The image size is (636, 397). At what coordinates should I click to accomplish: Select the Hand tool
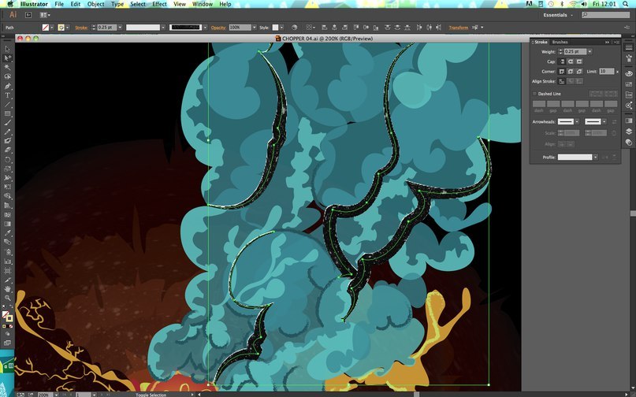coord(7,289)
